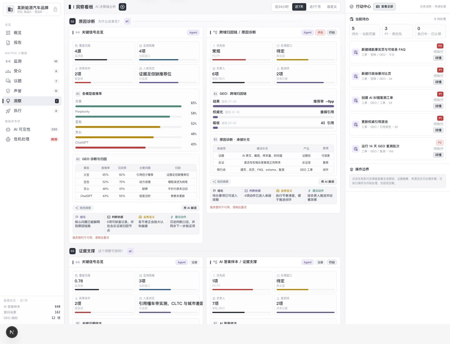Open the 监测 item in the sidebar
Image resolution: width=450 pixels, height=344 pixels.
coord(32,61)
